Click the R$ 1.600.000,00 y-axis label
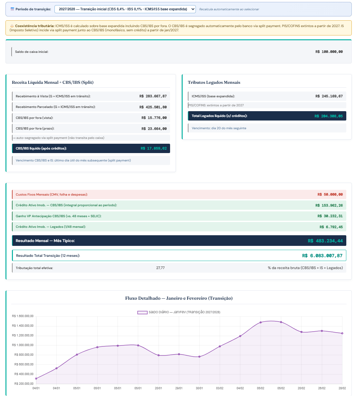Viewport: 355px width, 397px height. pos(23,316)
